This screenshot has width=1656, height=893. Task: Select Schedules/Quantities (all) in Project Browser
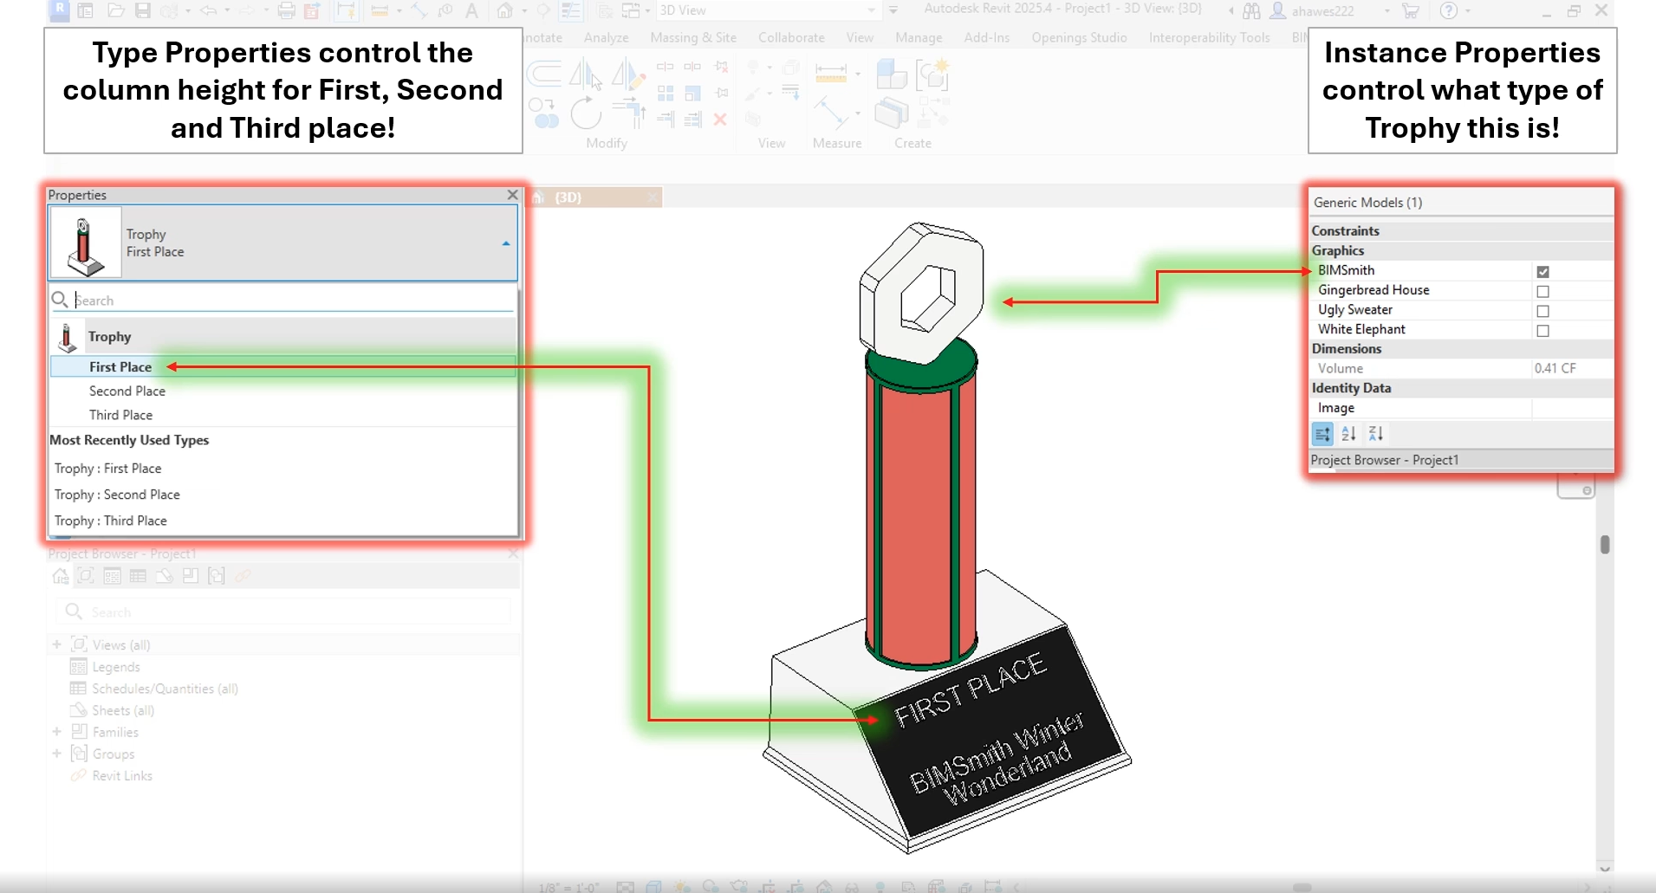(165, 689)
